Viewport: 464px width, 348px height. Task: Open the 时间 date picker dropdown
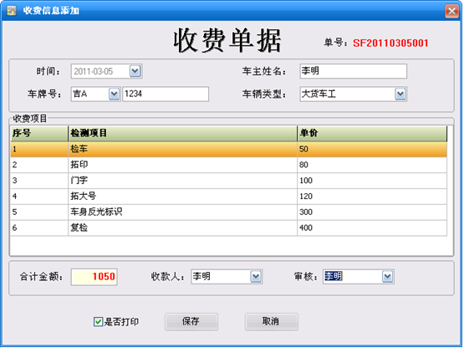(x=135, y=71)
